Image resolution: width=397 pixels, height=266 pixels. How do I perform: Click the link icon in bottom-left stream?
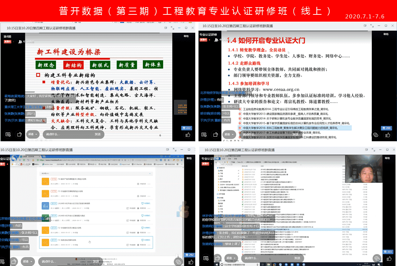(178, 261)
